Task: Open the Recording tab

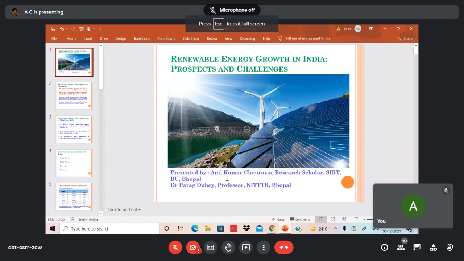Action: pyautogui.click(x=247, y=38)
